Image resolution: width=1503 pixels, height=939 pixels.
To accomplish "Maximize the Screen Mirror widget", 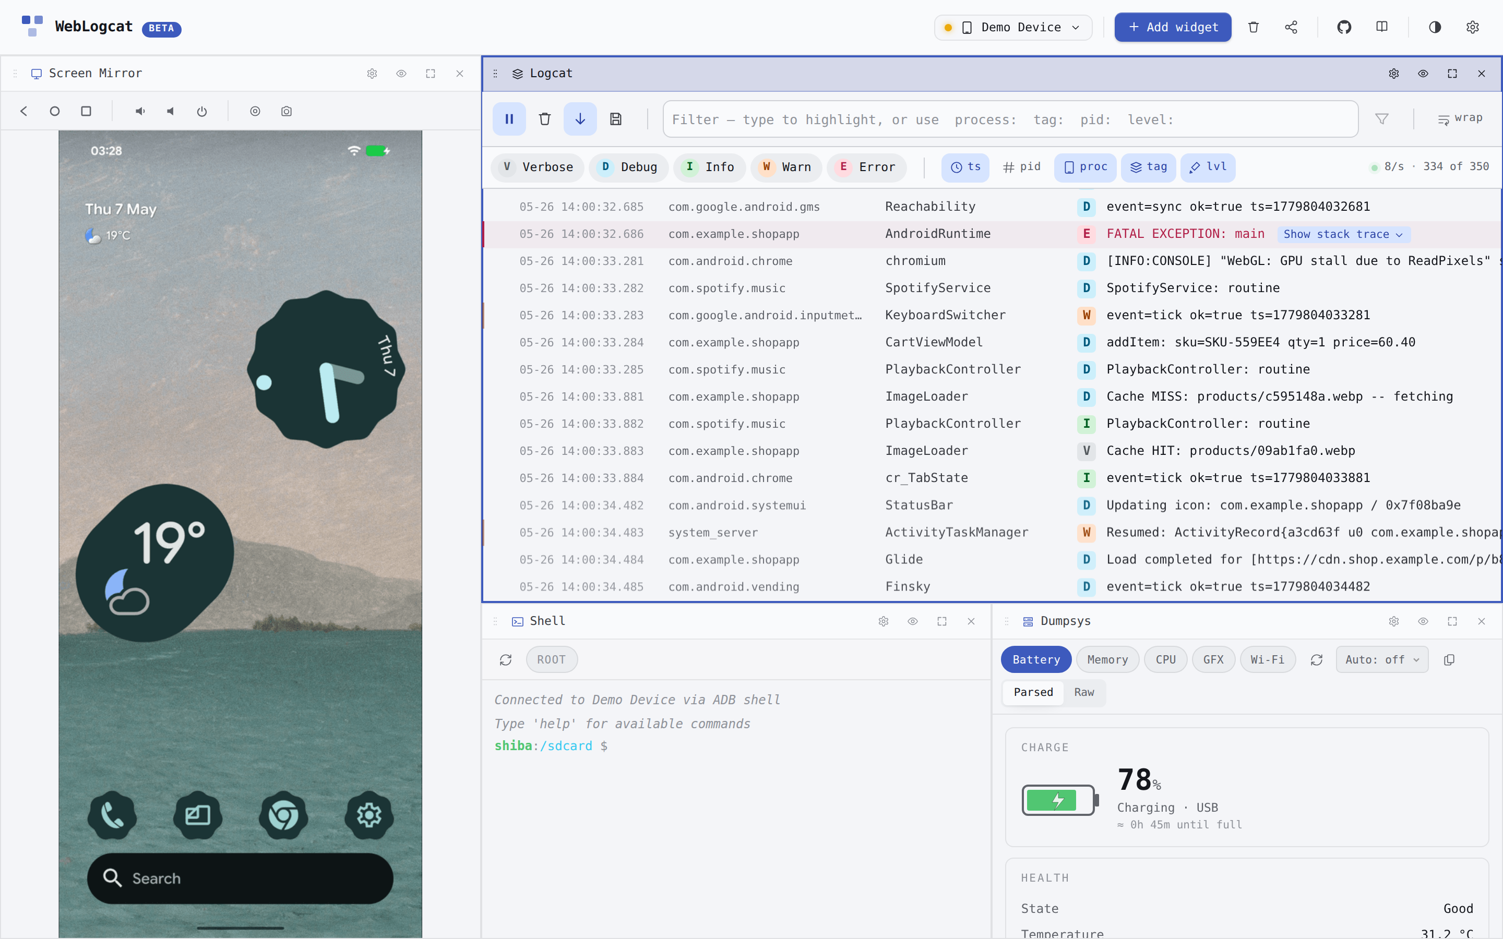I will tap(431, 73).
